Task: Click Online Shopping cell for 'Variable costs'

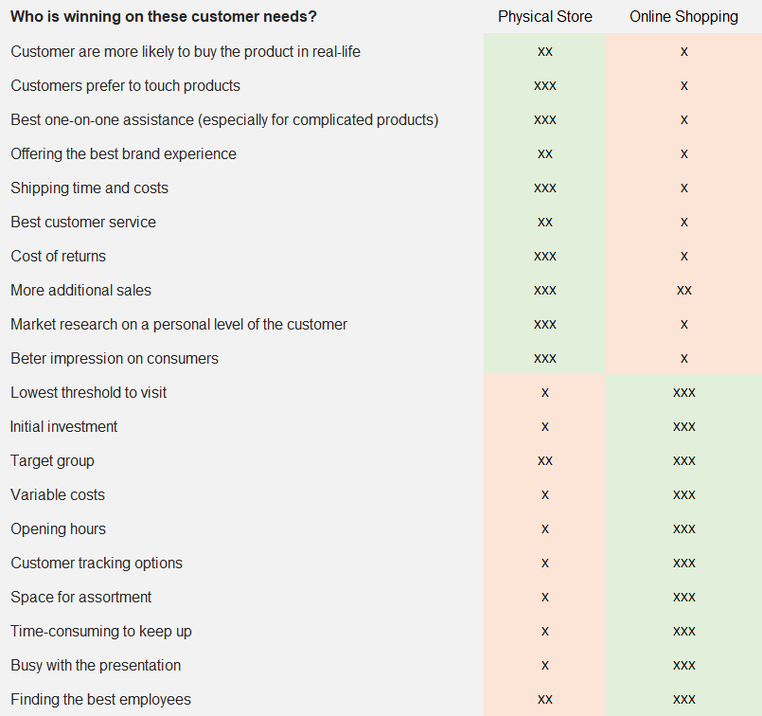Action: (x=683, y=495)
